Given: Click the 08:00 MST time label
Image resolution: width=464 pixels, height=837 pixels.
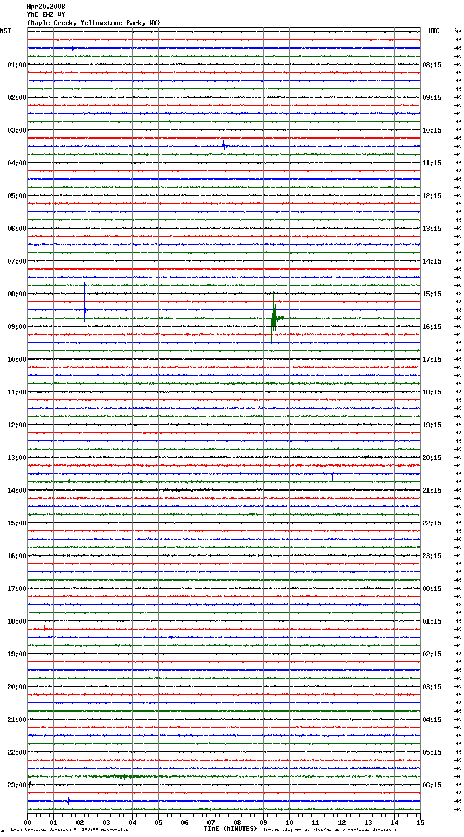Looking at the screenshot, I should coord(17,294).
